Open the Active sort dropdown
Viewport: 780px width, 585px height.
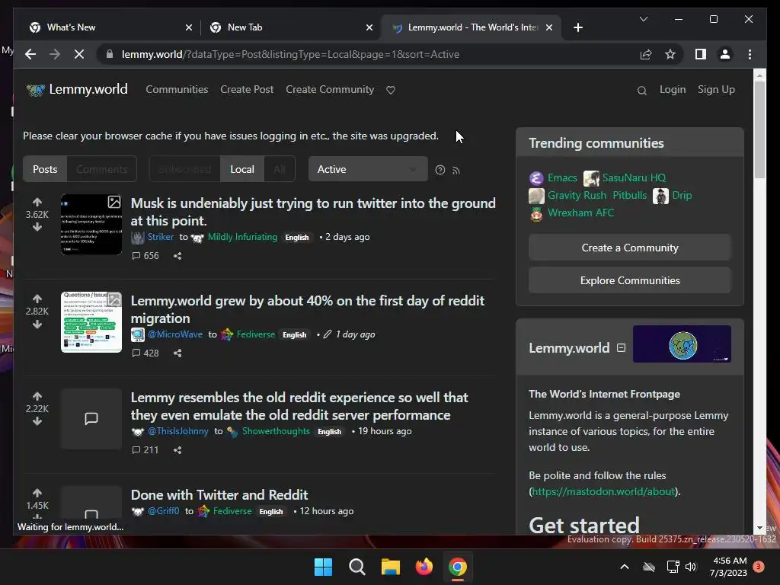coord(368,169)
